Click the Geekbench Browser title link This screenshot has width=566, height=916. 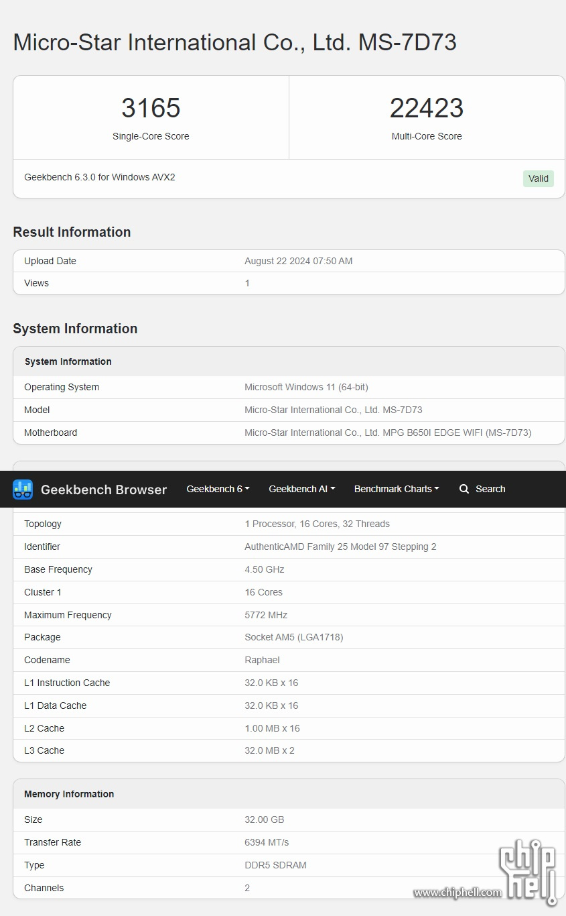click(x=104, y=490)
